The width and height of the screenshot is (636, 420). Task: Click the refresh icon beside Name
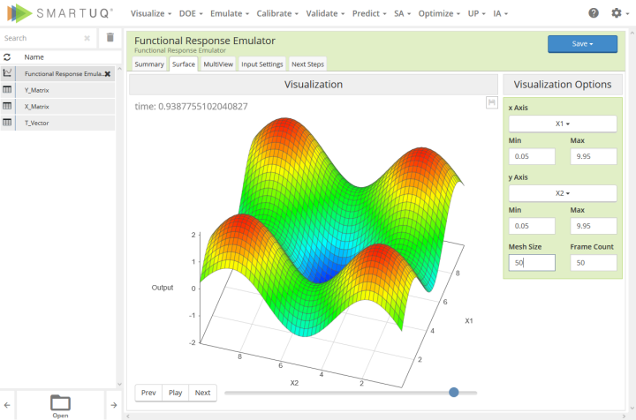[x=8, y=56]
